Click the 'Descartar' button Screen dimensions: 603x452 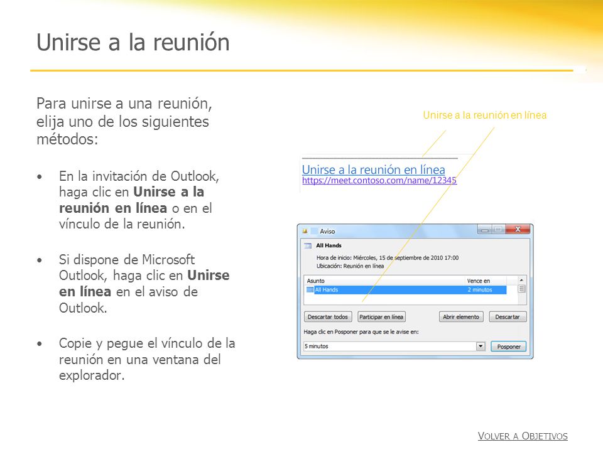pos(508,316)
